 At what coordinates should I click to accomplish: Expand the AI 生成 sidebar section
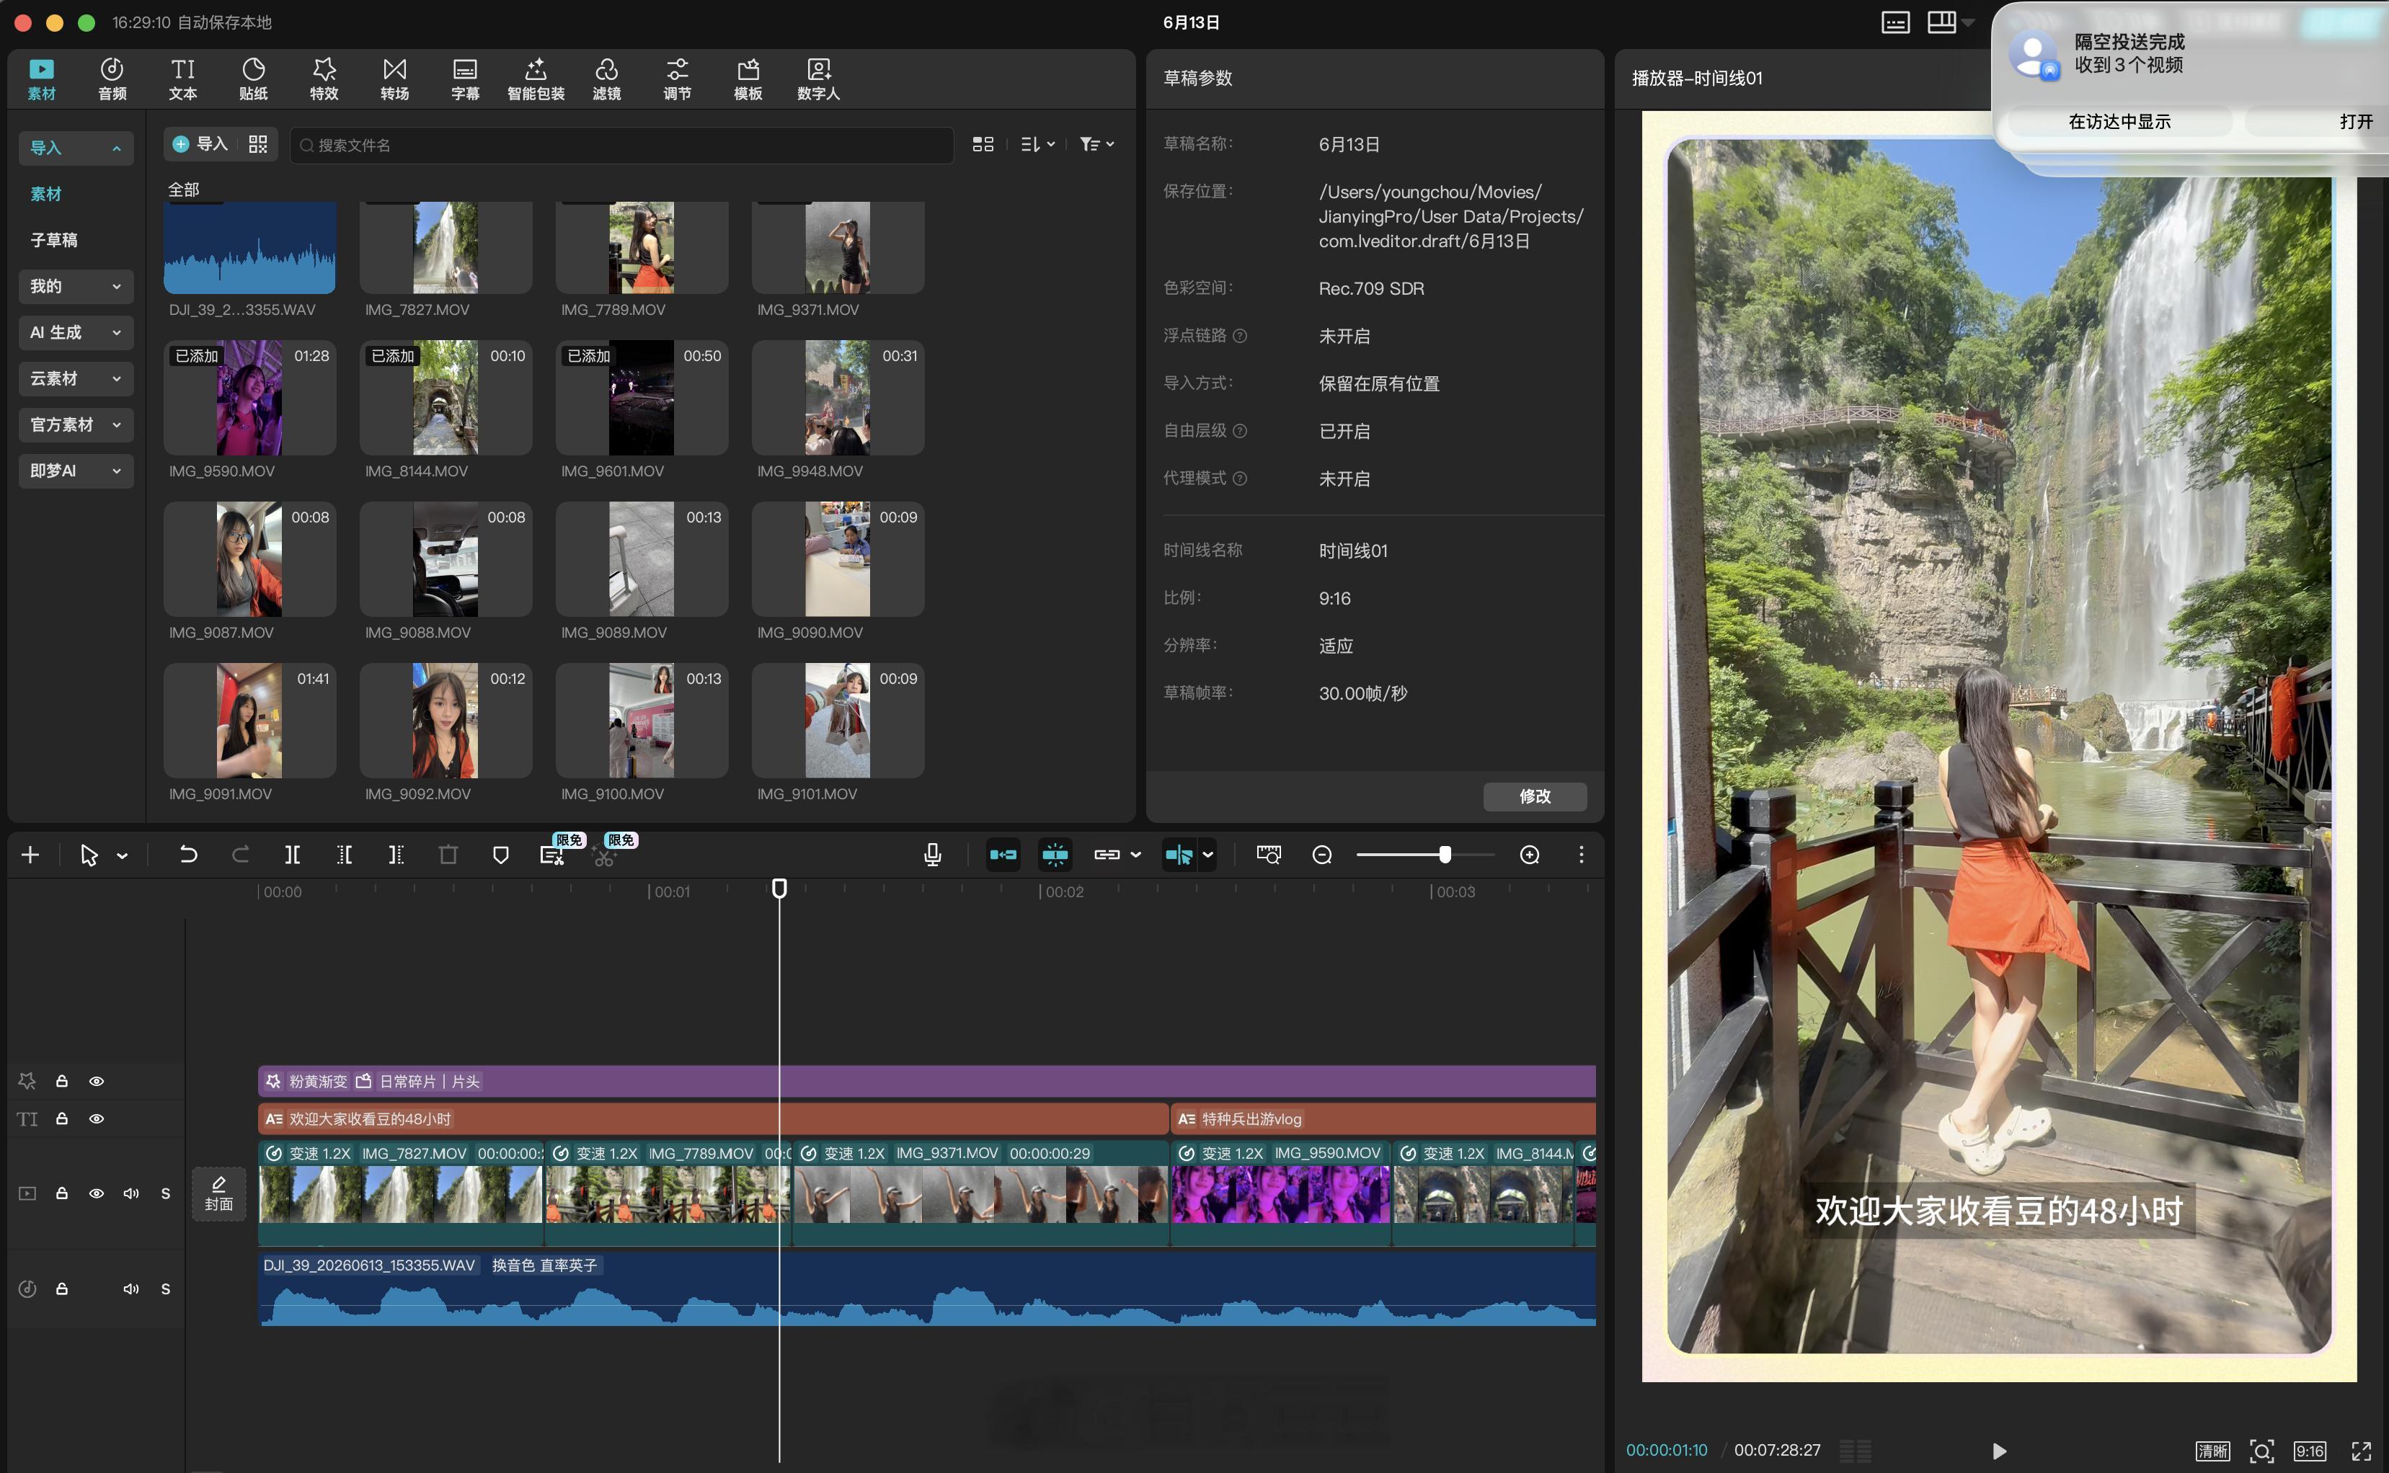coord(75,332)
